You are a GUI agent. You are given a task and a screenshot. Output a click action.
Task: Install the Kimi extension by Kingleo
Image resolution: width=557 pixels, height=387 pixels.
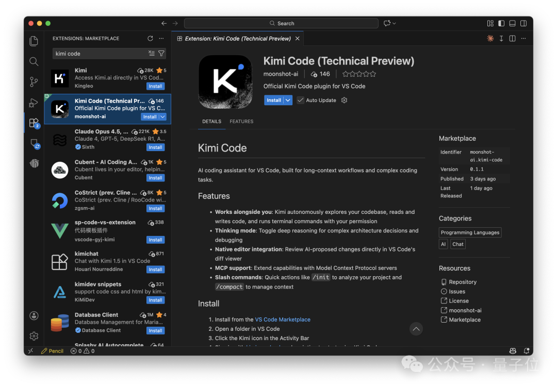click(x=156, y=86)
